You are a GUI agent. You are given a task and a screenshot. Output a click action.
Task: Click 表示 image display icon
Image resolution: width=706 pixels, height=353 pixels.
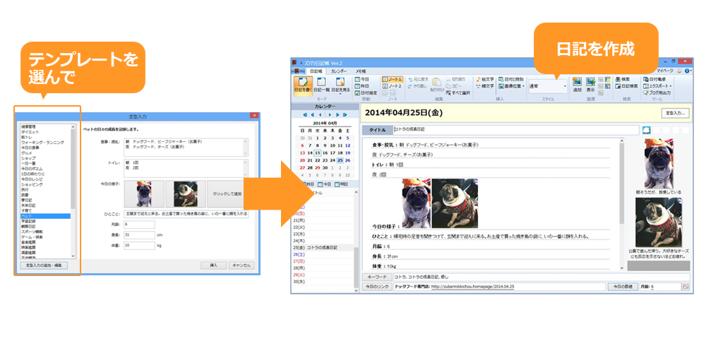591,85
